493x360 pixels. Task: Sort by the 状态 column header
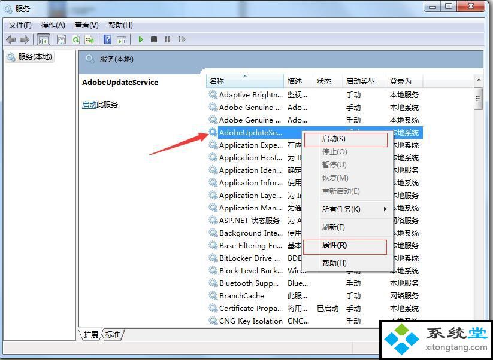click(327, 81)
